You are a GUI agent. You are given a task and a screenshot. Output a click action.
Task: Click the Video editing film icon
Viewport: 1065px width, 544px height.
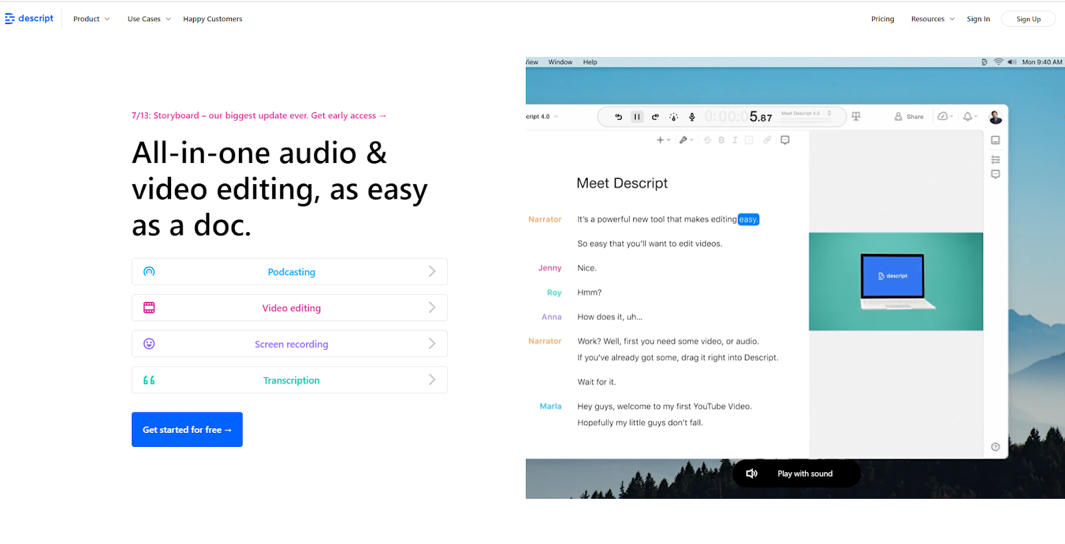point(149,307)
